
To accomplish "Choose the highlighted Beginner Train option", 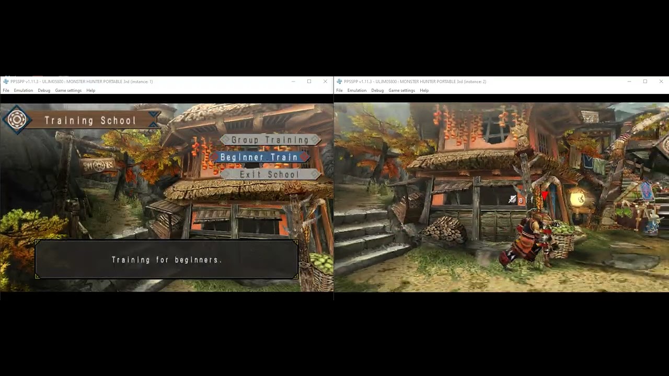I will point(259,157).
